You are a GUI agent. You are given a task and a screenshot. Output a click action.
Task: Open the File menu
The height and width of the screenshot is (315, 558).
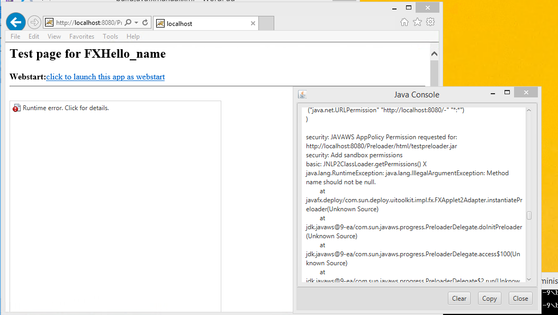coord(15,37)
